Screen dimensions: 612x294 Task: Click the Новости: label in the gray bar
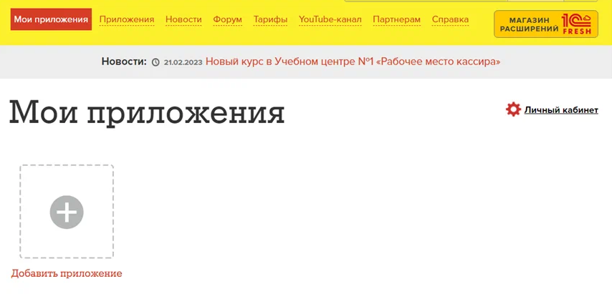click(124, 62)
